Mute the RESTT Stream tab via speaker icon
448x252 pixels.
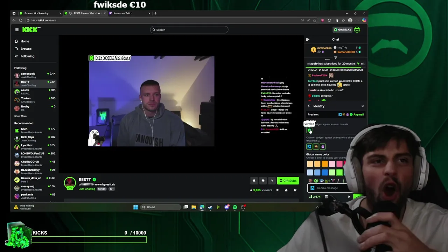(x=71, y=13)
